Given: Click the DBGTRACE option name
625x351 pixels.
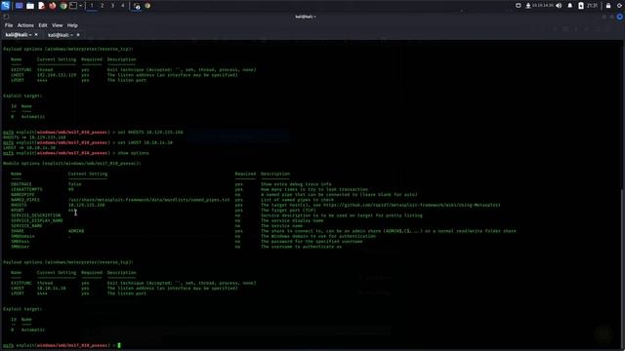Looking at the screenshot, I should tap(21, 184).
